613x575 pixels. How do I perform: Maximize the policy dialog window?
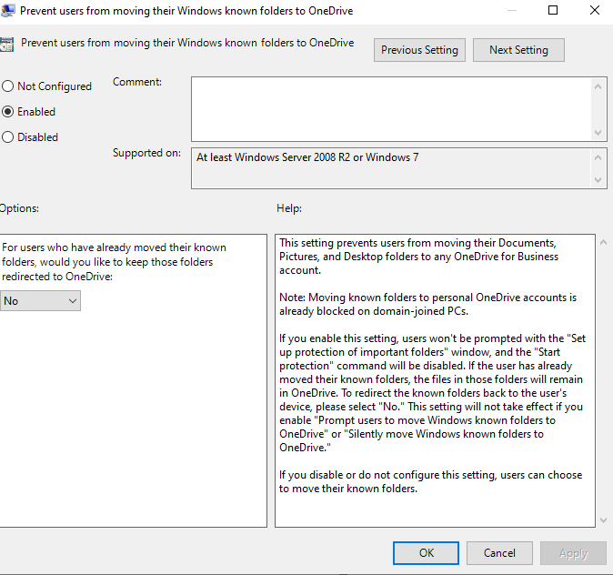click(553, 10)
